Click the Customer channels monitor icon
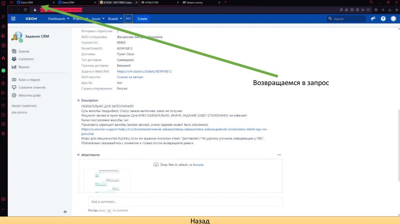400x224 pixels. pyautogui.click(x=14, y=87)
